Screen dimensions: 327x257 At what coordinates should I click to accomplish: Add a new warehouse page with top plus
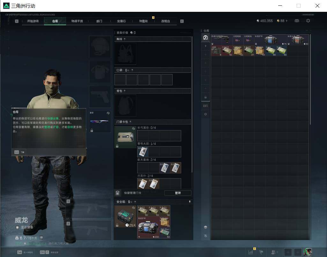click(x=205, y=46)
